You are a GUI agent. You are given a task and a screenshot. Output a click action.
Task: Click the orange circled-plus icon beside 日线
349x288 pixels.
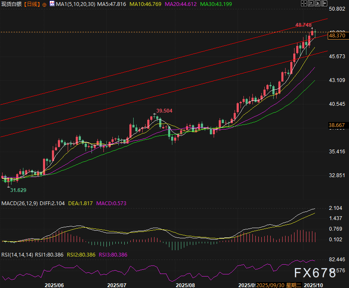pos(44,4)
